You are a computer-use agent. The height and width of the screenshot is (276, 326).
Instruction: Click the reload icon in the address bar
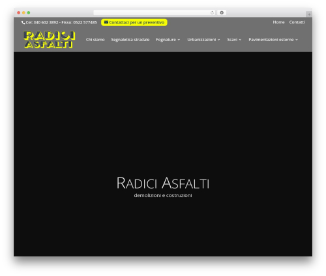coord(212,12)
